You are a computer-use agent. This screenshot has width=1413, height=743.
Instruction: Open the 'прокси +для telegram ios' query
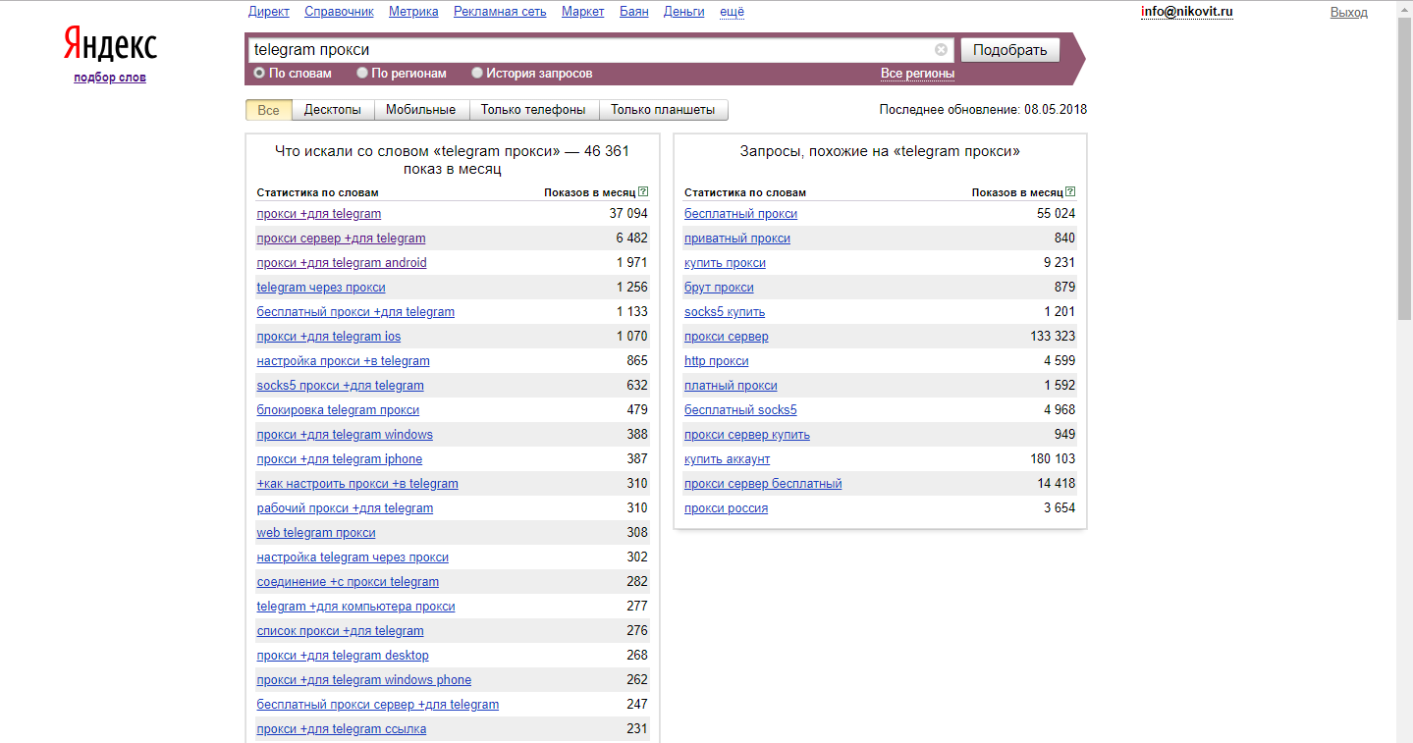(x=329, y=337)
